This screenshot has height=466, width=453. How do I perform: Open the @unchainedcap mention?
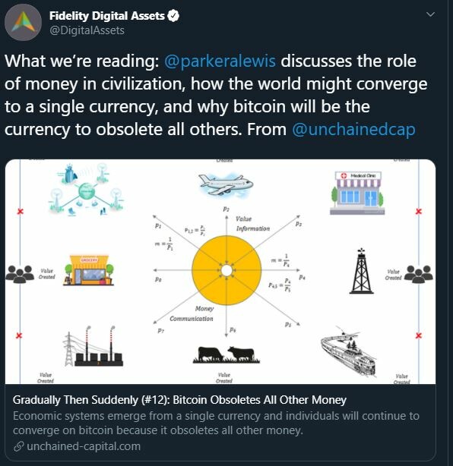click(x=353, y=130)
